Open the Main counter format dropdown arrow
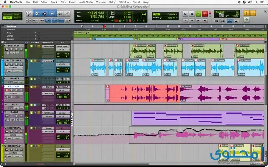Screen dimensions: 268x167 [x=106, y=13]
